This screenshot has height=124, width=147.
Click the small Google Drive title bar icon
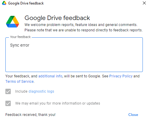click(x=4, y=3)
